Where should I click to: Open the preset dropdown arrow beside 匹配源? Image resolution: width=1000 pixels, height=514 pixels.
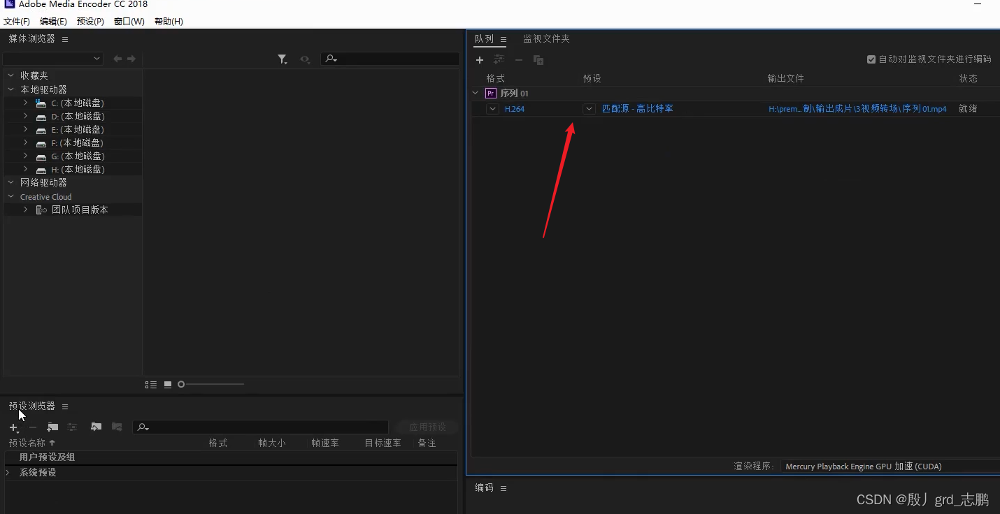coord(590,109)
